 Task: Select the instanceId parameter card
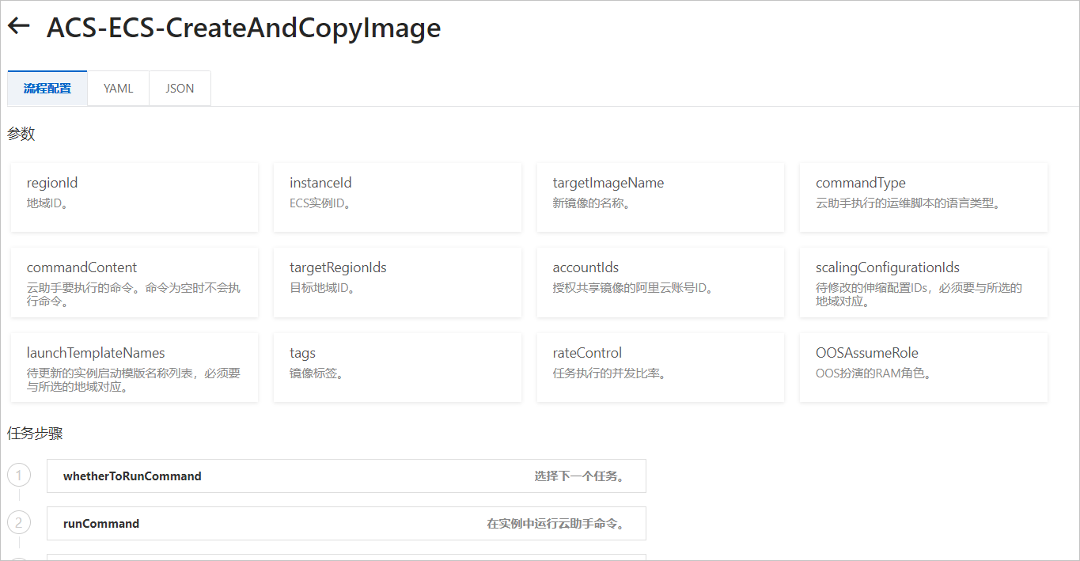tap(397, 197)
